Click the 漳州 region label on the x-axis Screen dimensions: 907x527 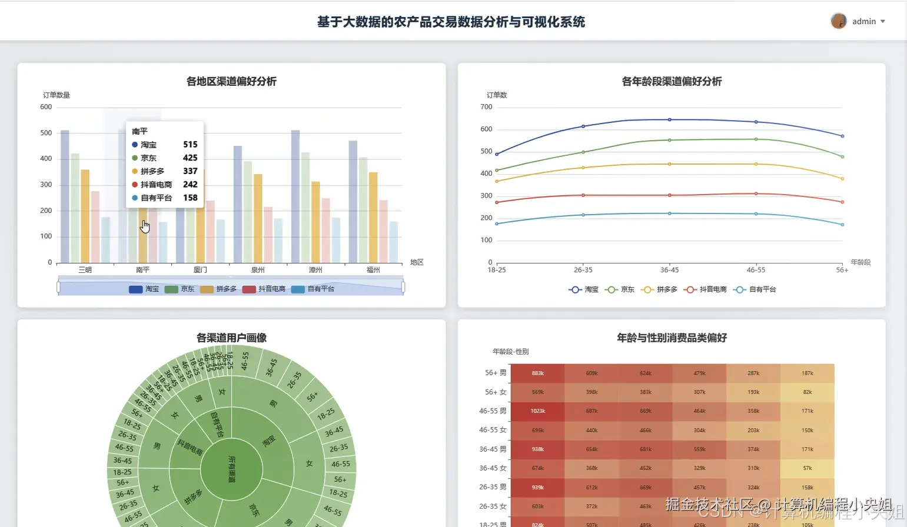(x=315, y=270)
